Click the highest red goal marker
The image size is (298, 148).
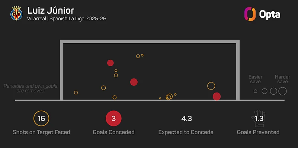[x=110, y=63]
